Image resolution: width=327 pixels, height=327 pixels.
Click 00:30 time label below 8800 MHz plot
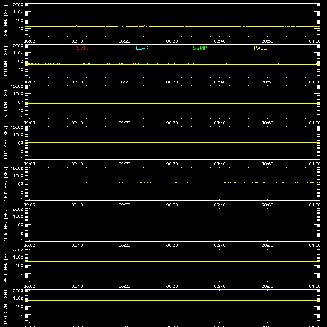pyautogui.click(x=172, y=287)
